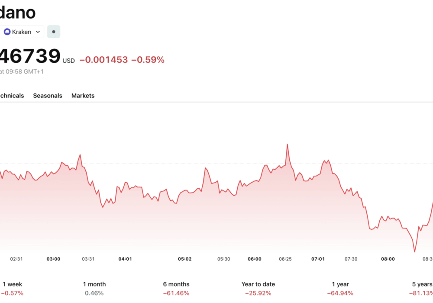433x303 pixels.
Task: Click the red −0.59% price change
Action: pyautogui.click(x=148, y=60)
